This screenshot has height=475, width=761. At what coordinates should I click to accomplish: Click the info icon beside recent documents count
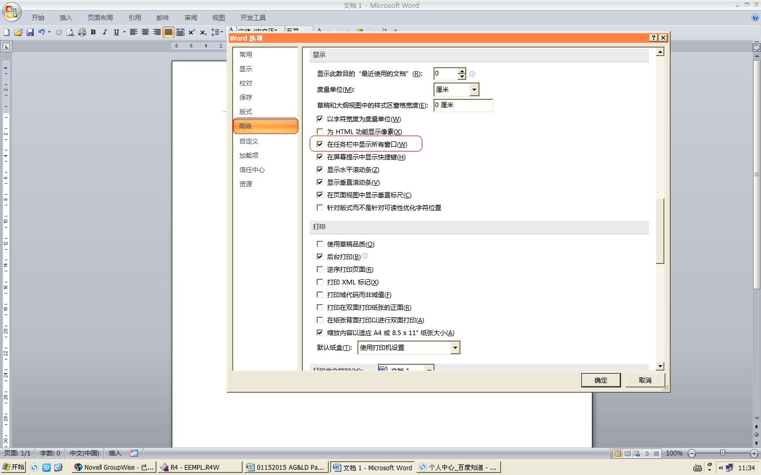click(472, 74)
